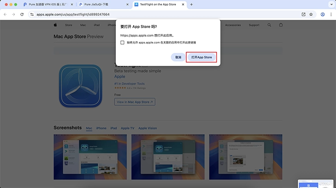Switch to Pure 加速器 VPN iOS tab
336x188 pixels.
pos(48,4)
